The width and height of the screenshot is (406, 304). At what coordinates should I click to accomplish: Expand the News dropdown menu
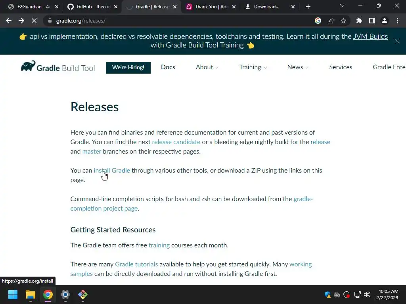click(x=298, y=67)
